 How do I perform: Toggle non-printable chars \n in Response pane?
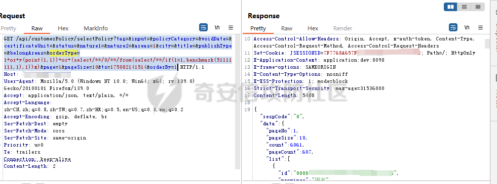point(467,27)
